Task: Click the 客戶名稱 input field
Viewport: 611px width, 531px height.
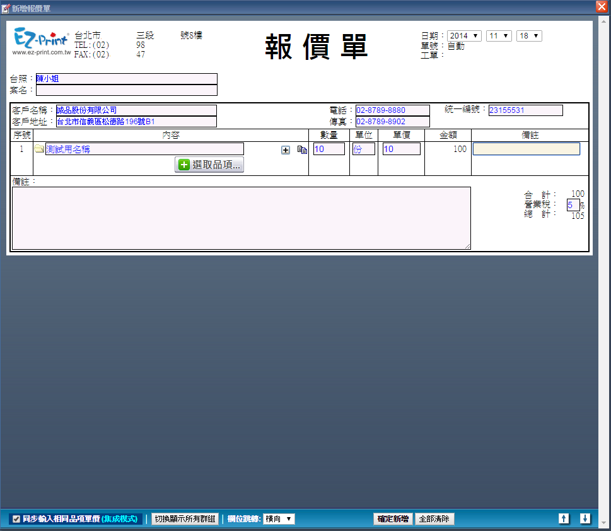Action: click(136, 110)
